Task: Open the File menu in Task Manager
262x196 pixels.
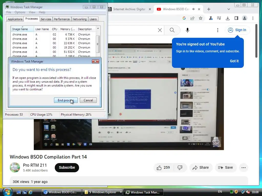Action: 9,12
